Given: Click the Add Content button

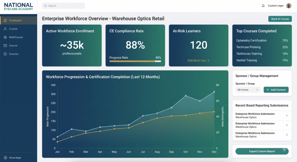Looking at the screenshot, I should (x=276, y=90).
